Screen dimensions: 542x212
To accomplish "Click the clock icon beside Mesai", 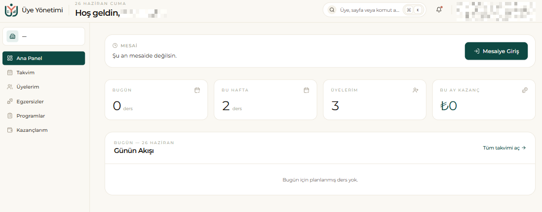I will [115, 46].
